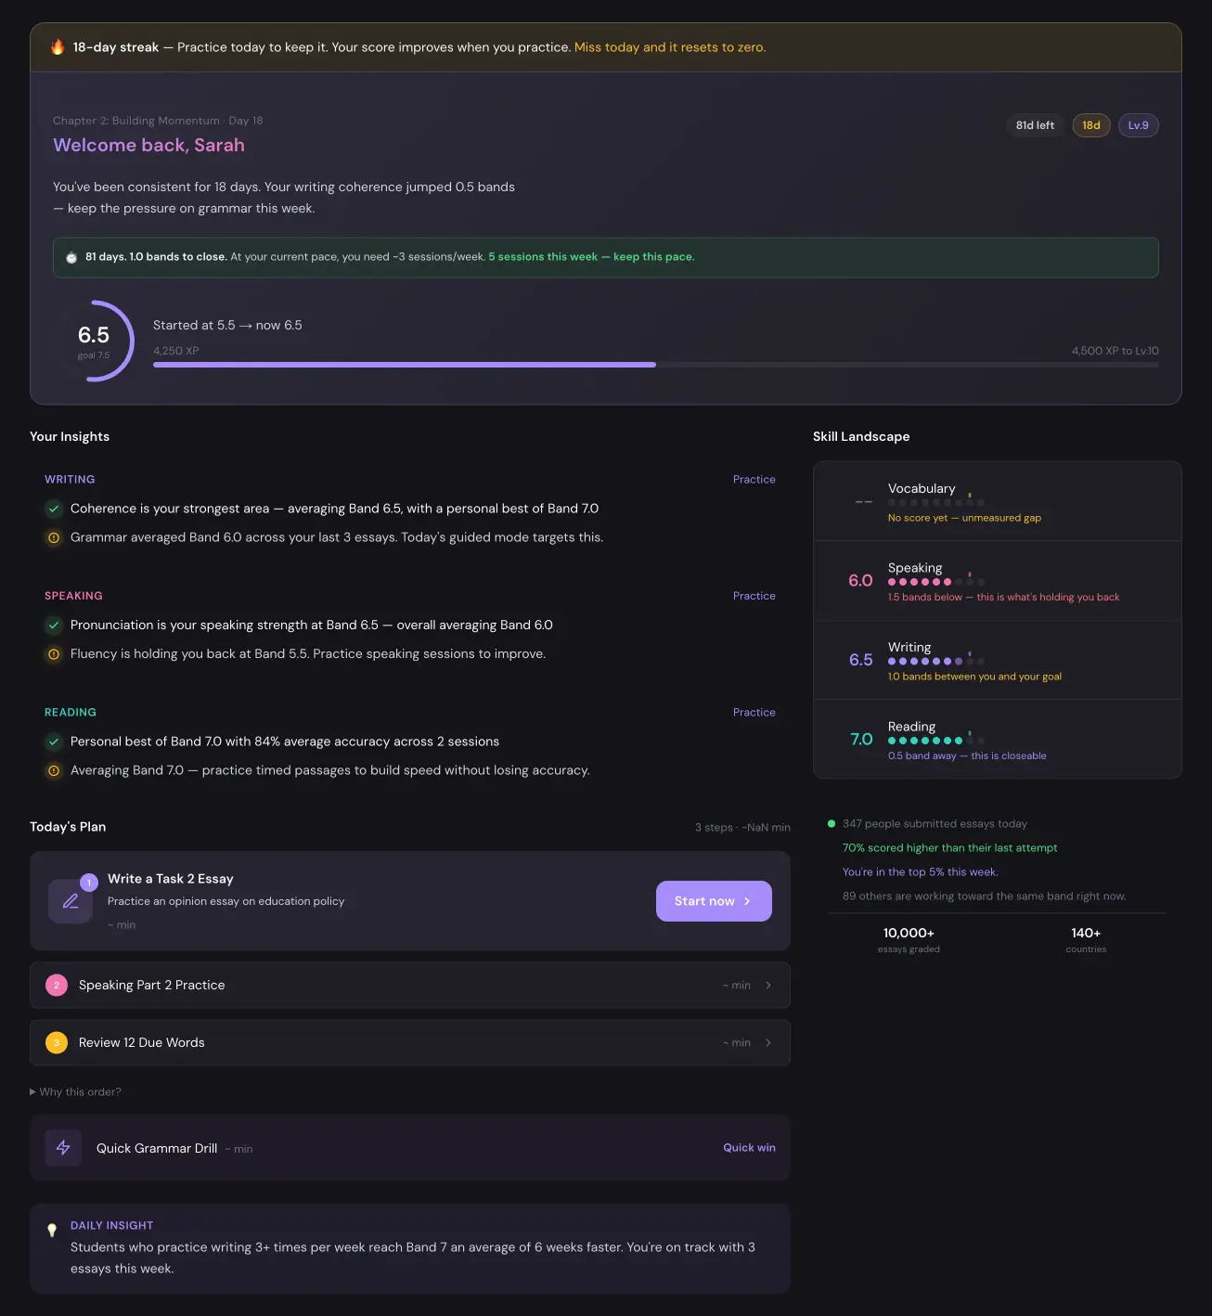Click the stopwatch icon beside 81 days
This screenshot has height=1316, width=1212.
(71, 257)
